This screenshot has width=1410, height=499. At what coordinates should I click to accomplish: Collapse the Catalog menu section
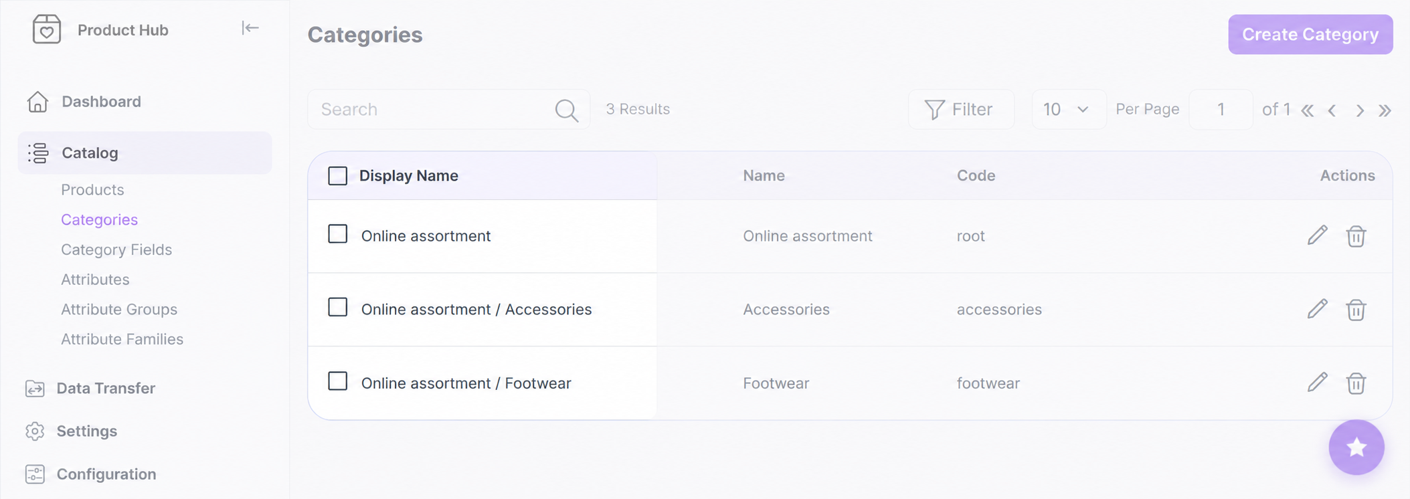click(145, 153)
